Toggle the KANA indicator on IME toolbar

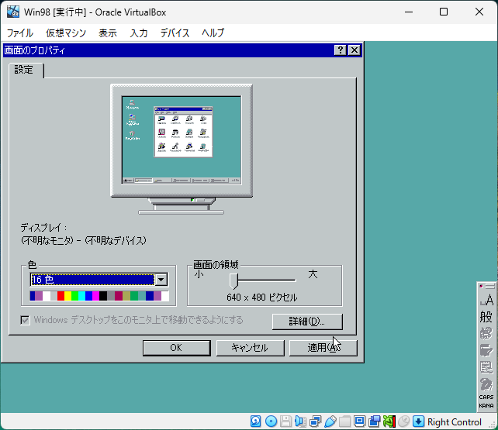click(x=486, y=405)
